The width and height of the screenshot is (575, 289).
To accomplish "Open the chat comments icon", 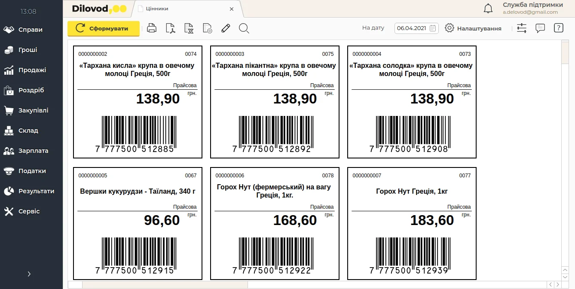I will click(540, 28).
